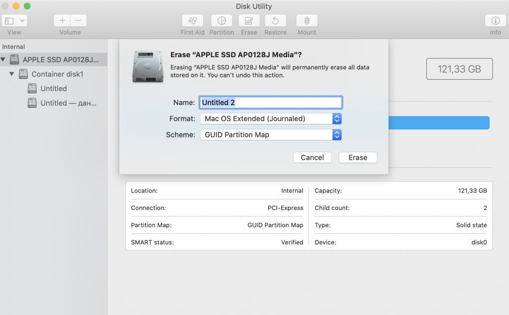Run First Aid stethoscope tool
509x315 pixels.
(192, 20)
